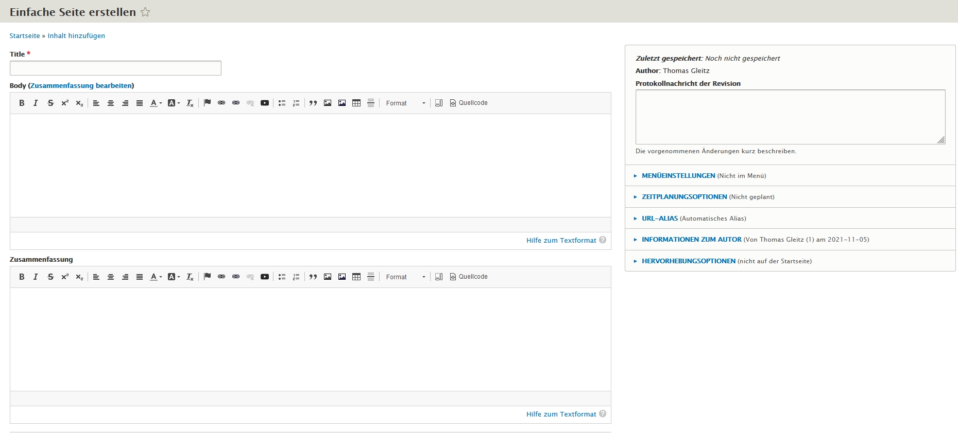Insert an anchor flag in Body editor
Screen dimensions: 958x434
(x=207, y=103)
